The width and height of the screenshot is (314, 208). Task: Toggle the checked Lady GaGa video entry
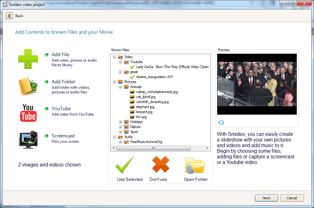coord(132,67)
